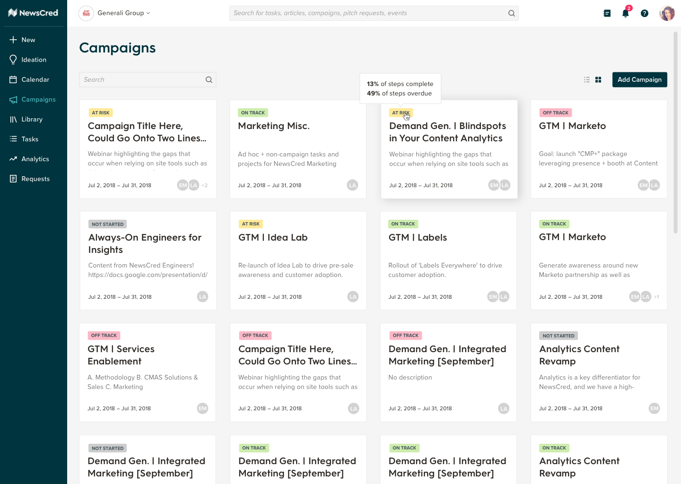This screenshot has height=484, width=681.
Task: Click the NewsCred logo
Action: [x=33, y=13]
